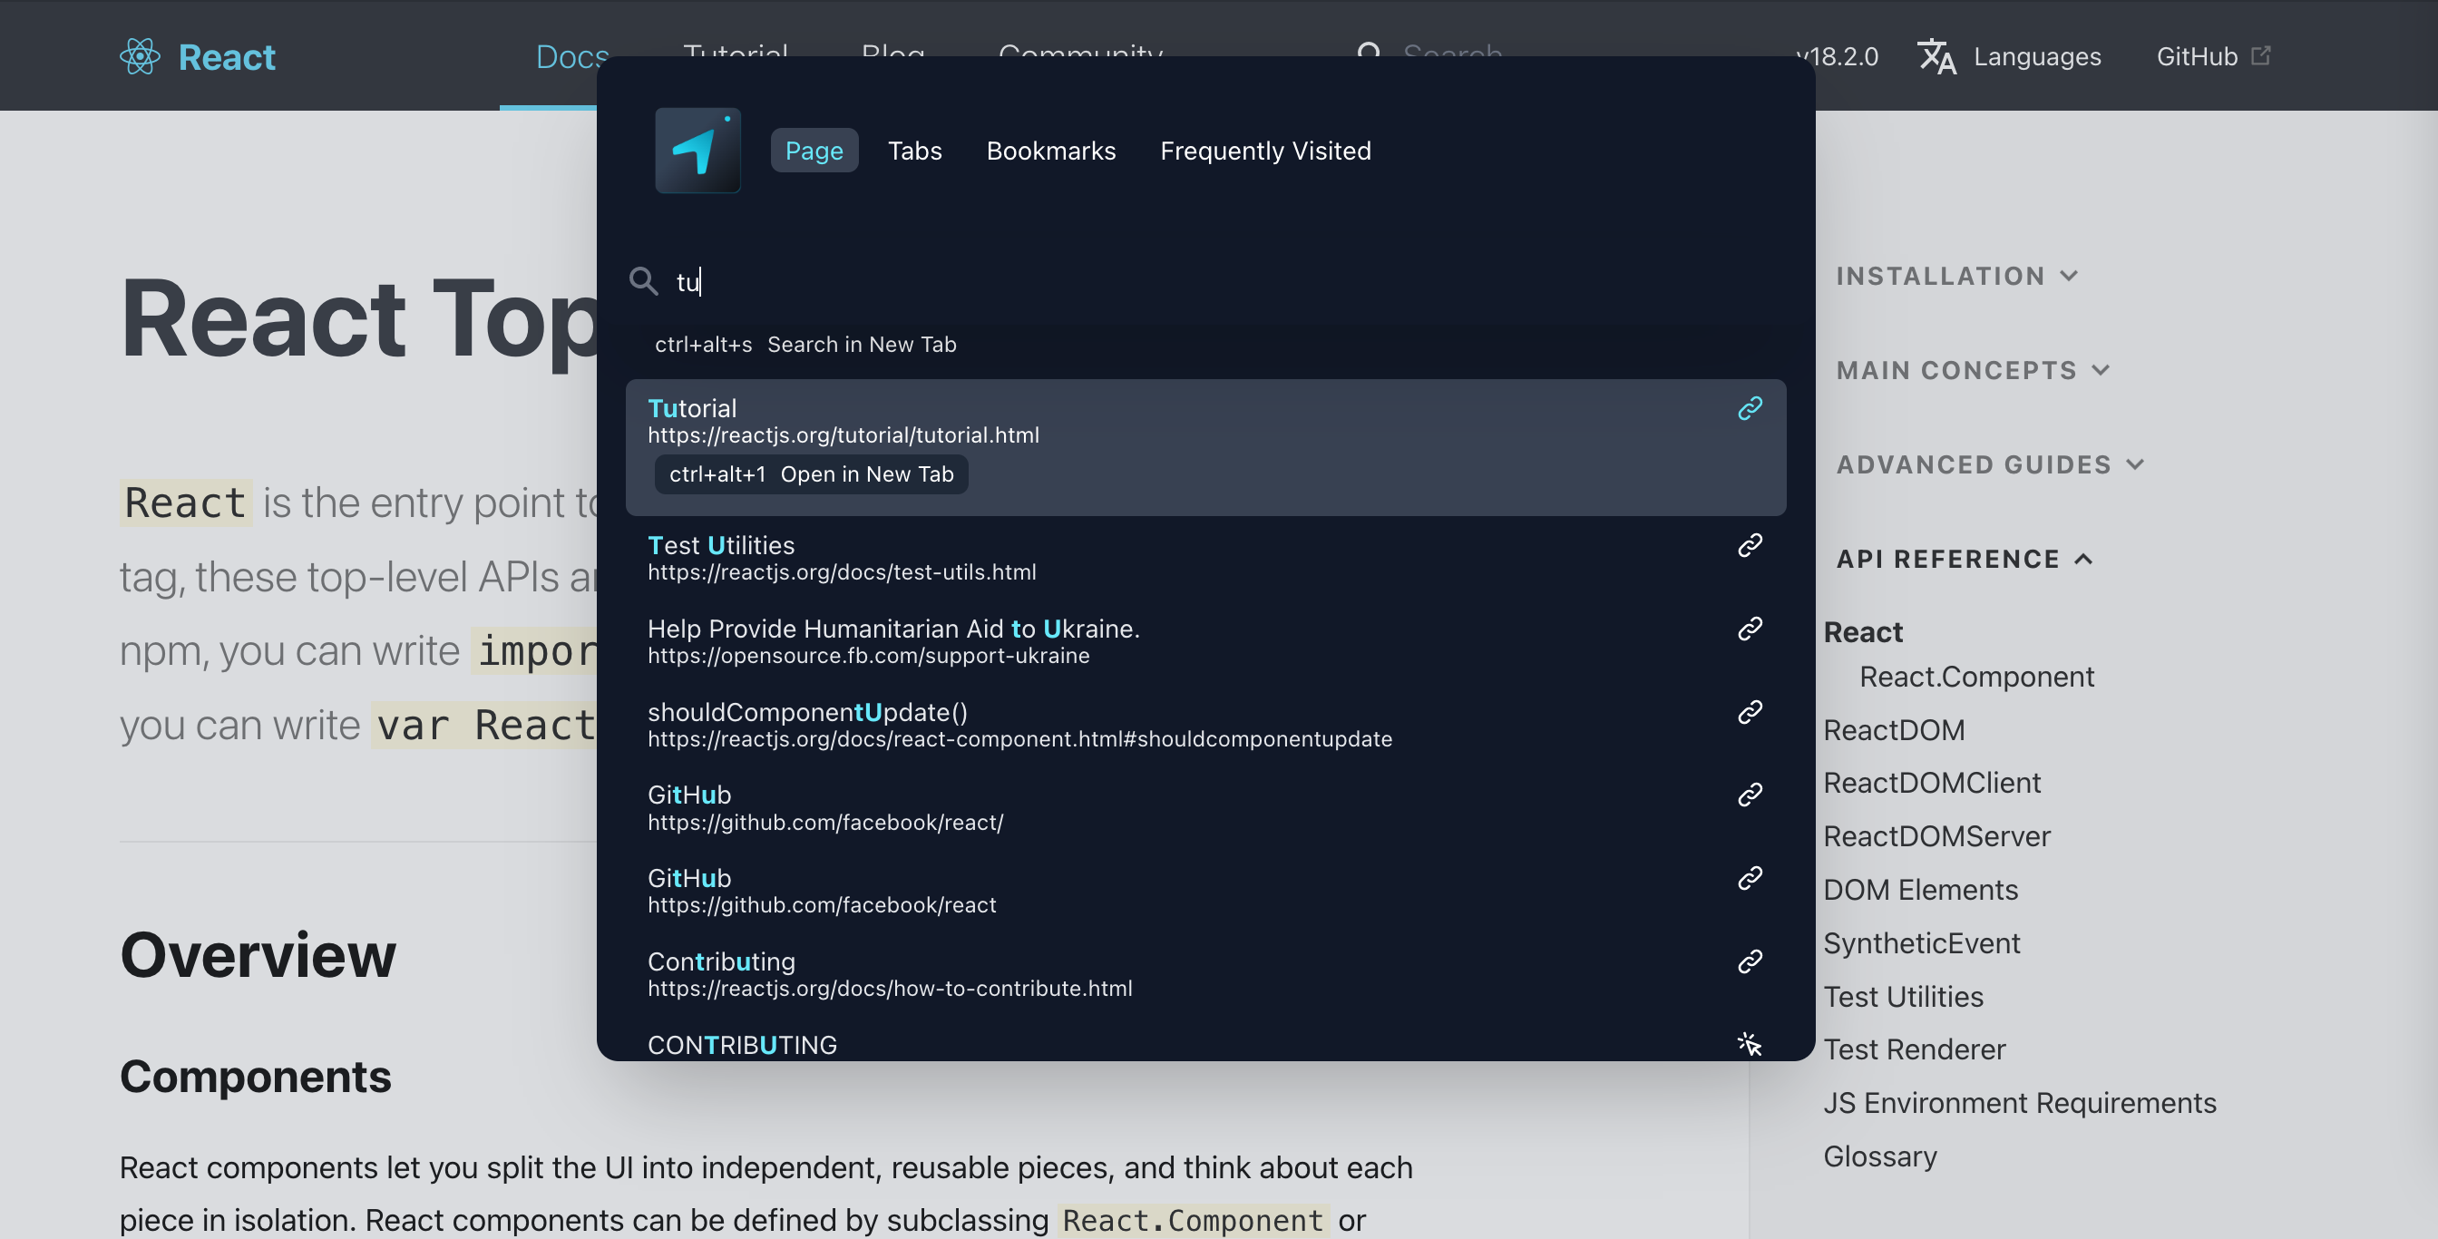This screenshot has height=1239, width=2438.
Task: Click the Open in New Tab button
Action: click(811, 474)
